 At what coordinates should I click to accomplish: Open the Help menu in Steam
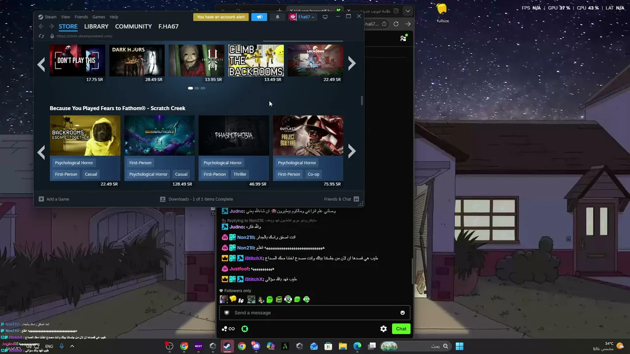tap(114, 17)
